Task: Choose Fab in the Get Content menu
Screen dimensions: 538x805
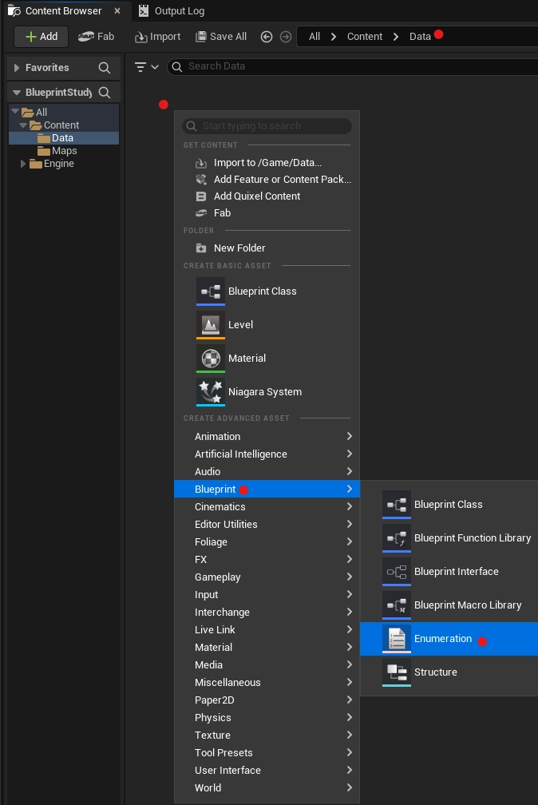Action: pos(267,212)
